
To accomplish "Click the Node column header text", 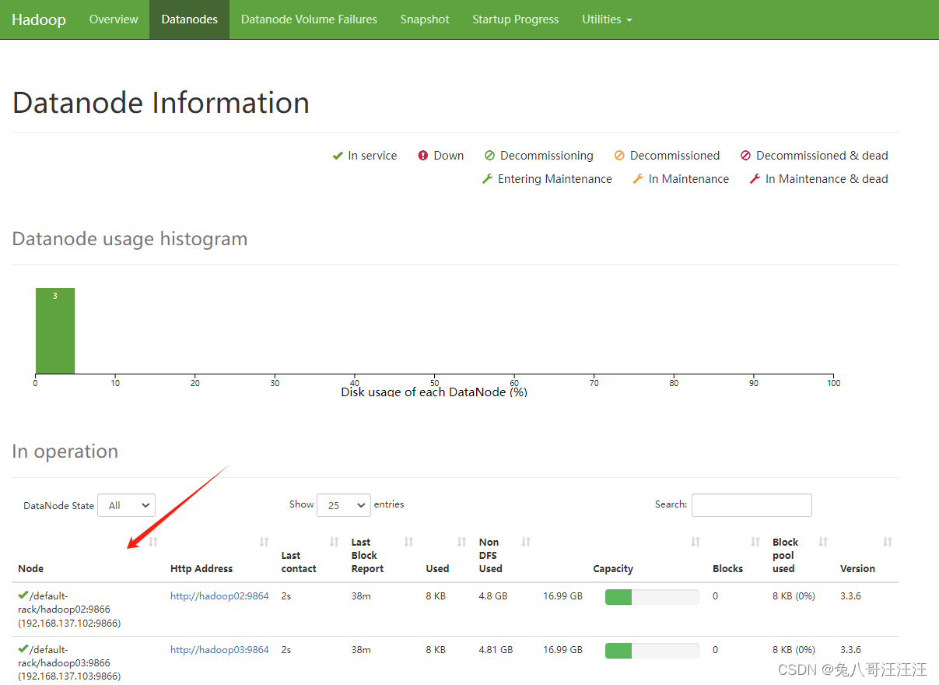I will click(x=31, y=569).
